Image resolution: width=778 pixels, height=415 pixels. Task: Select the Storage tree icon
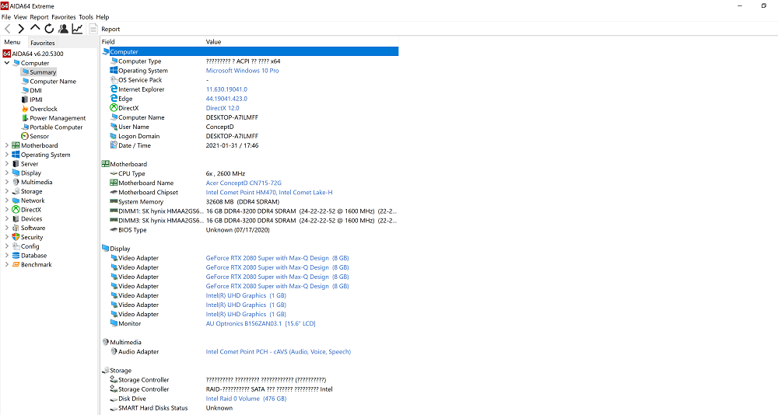[x=16, y=191]
